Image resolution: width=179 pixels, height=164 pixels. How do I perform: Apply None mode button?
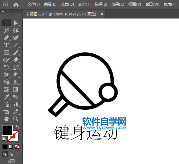click(17, 146)
